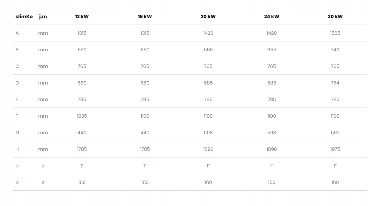Viewport: 377px width, 206px height.
Task: Select the 12 kW column header
Action: [82, 17]
